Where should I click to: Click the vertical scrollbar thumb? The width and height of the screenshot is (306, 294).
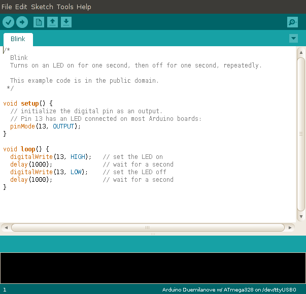click(301, 135)
